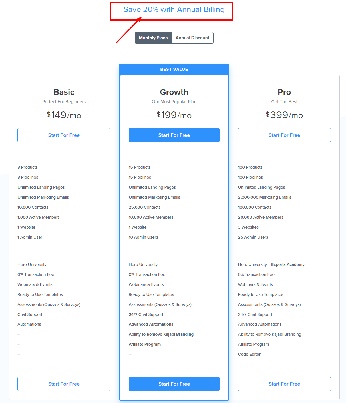Click the top Start For Free button under Growth
The image size is (346, 403).
click(x=174, y=135)
